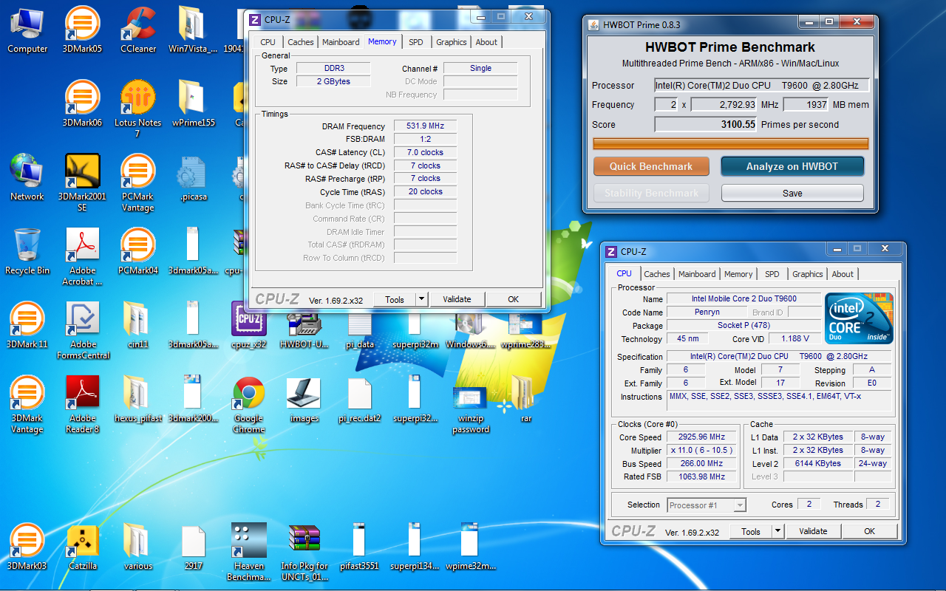Launch Adobe FormsCentral
This screenshot has height=591, width=946.
point(82,330)
